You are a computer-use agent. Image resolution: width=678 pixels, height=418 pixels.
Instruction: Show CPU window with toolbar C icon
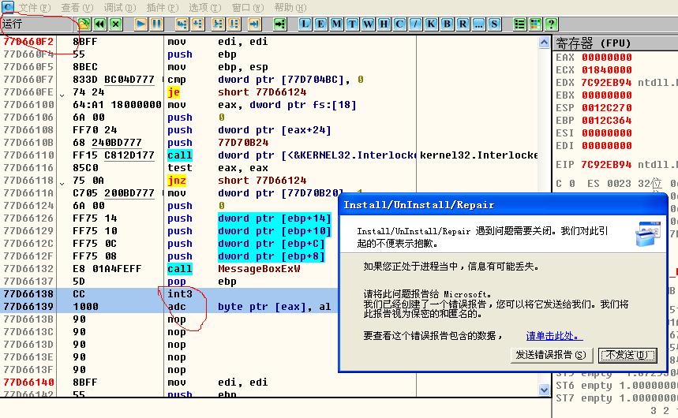pos(399,24)
